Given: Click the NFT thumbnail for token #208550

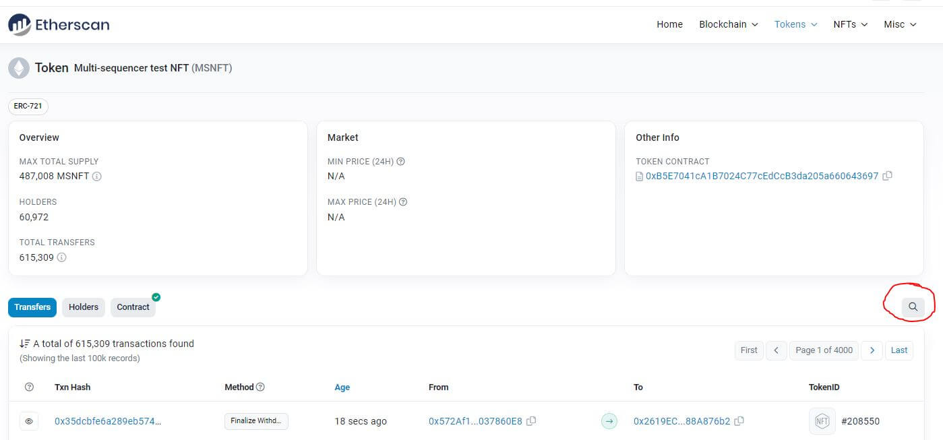Looking at the screenshot, I should click(822, 421).
